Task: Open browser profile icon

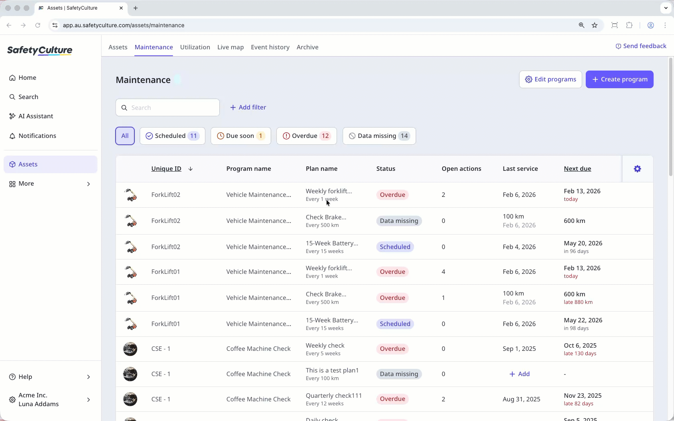Action: [x=651, y=25]
